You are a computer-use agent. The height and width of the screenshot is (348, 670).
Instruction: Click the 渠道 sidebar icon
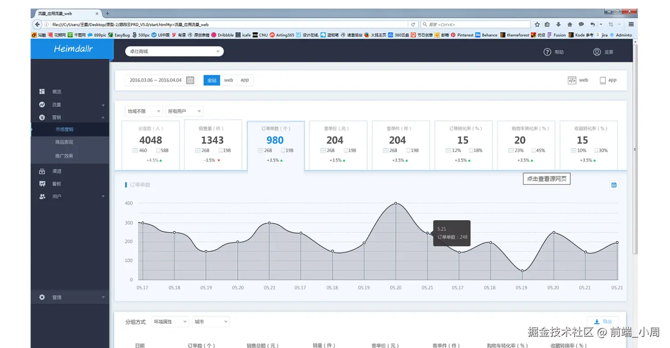pos(42,171)
